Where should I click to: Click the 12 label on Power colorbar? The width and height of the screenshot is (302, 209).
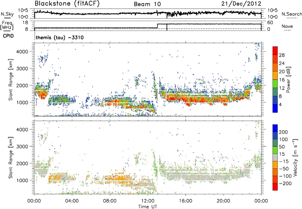[x=282, y=88]
